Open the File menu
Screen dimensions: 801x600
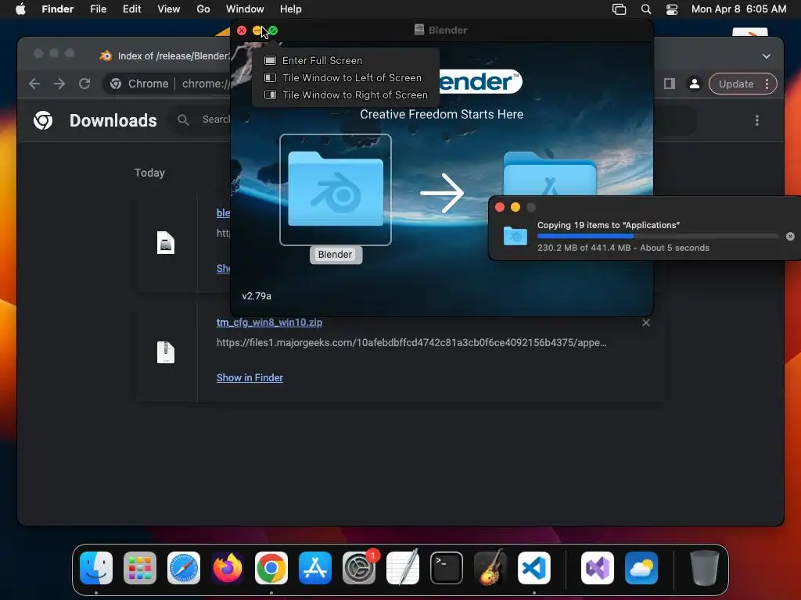(98, 9)
